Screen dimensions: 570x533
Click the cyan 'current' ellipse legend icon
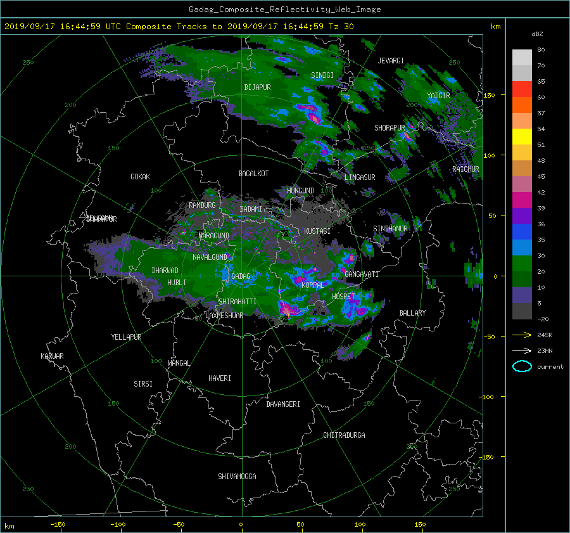(x=522, y=366)
